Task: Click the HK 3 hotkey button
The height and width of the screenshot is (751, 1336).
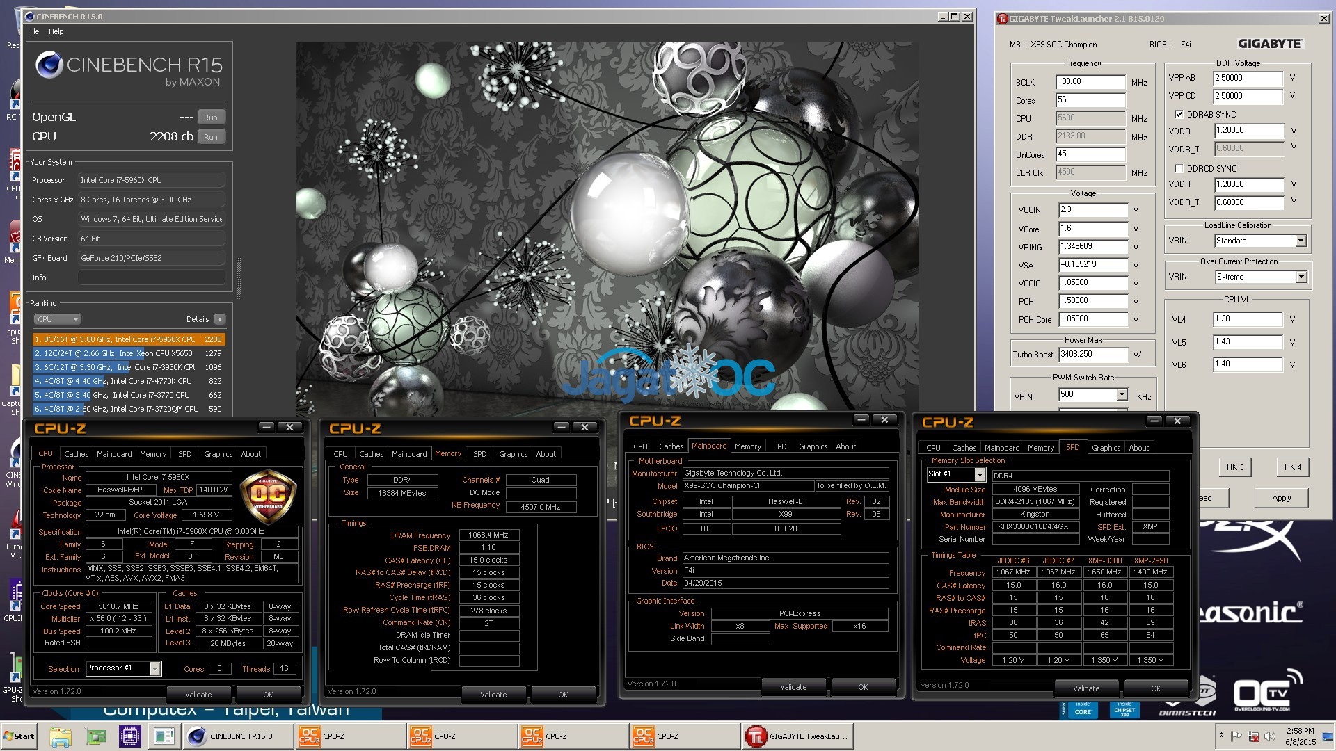Action: (1235, 467)
